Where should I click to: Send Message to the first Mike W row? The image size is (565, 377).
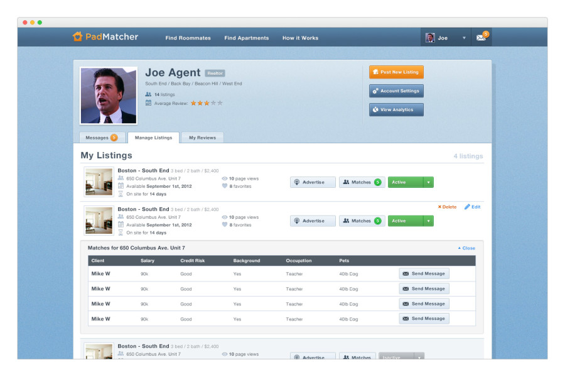click(424, 273)
